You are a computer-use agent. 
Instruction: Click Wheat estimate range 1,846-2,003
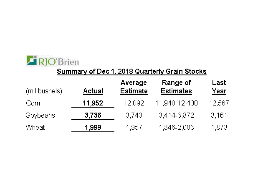(x=177, y=127)
